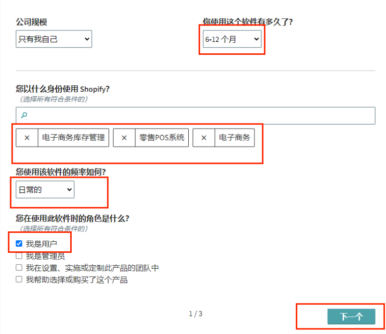
Task: Click the 电子商务库存管理 tag label
Action: point(73,138)
